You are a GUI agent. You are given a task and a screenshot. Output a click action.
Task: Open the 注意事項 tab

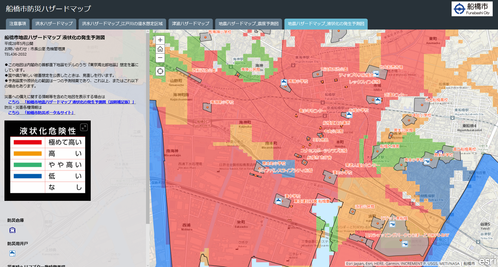(18, 24)
